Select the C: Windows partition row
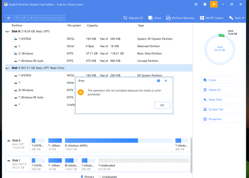The image size is (249, 178). pyautogui.click(x=99, y=54)
